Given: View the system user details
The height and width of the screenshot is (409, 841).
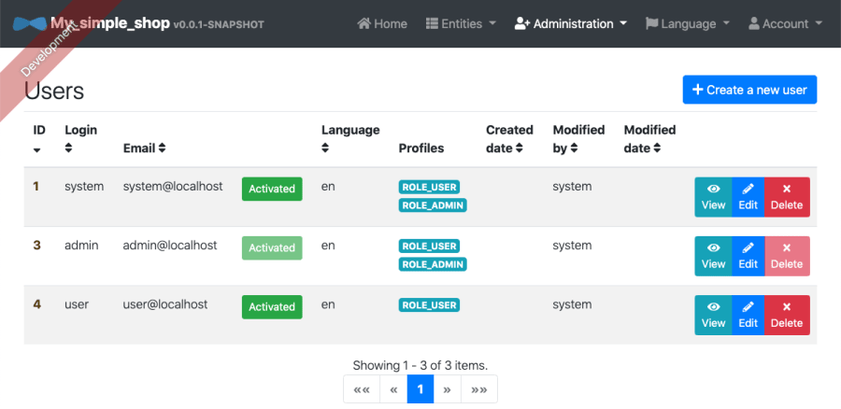Looking at the screenshot, I should click(713, 197).
